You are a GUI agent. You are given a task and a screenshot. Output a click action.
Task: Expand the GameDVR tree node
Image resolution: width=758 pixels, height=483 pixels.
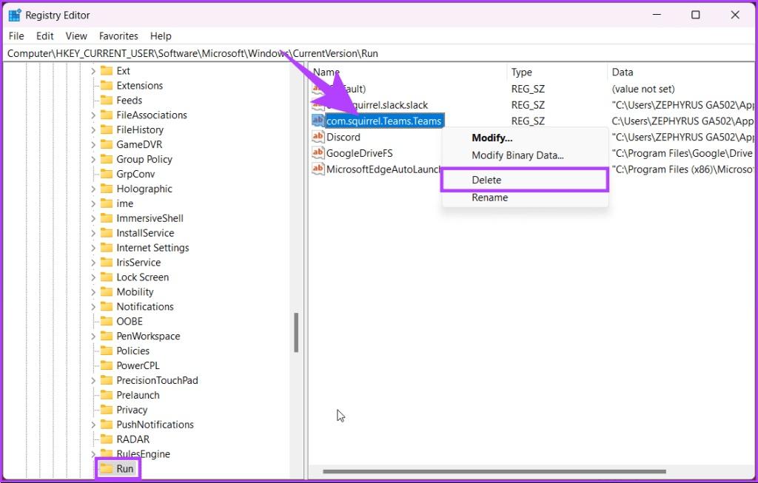pyautogui.click(x=93, y=144)
